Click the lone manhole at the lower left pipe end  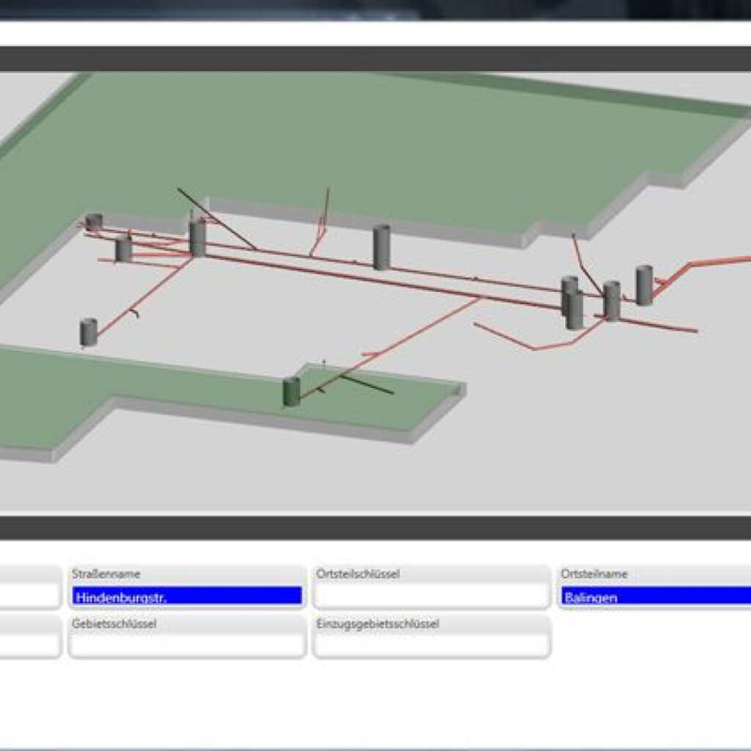point(89,332)
